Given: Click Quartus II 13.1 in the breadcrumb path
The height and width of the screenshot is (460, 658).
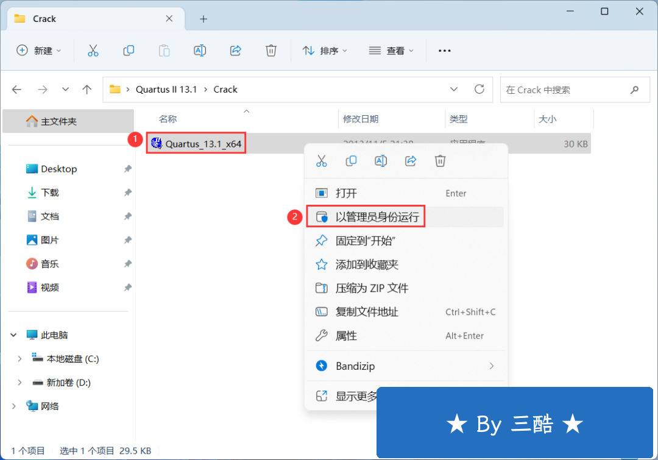Looking at the screenshot, I should tap(166, 90).
